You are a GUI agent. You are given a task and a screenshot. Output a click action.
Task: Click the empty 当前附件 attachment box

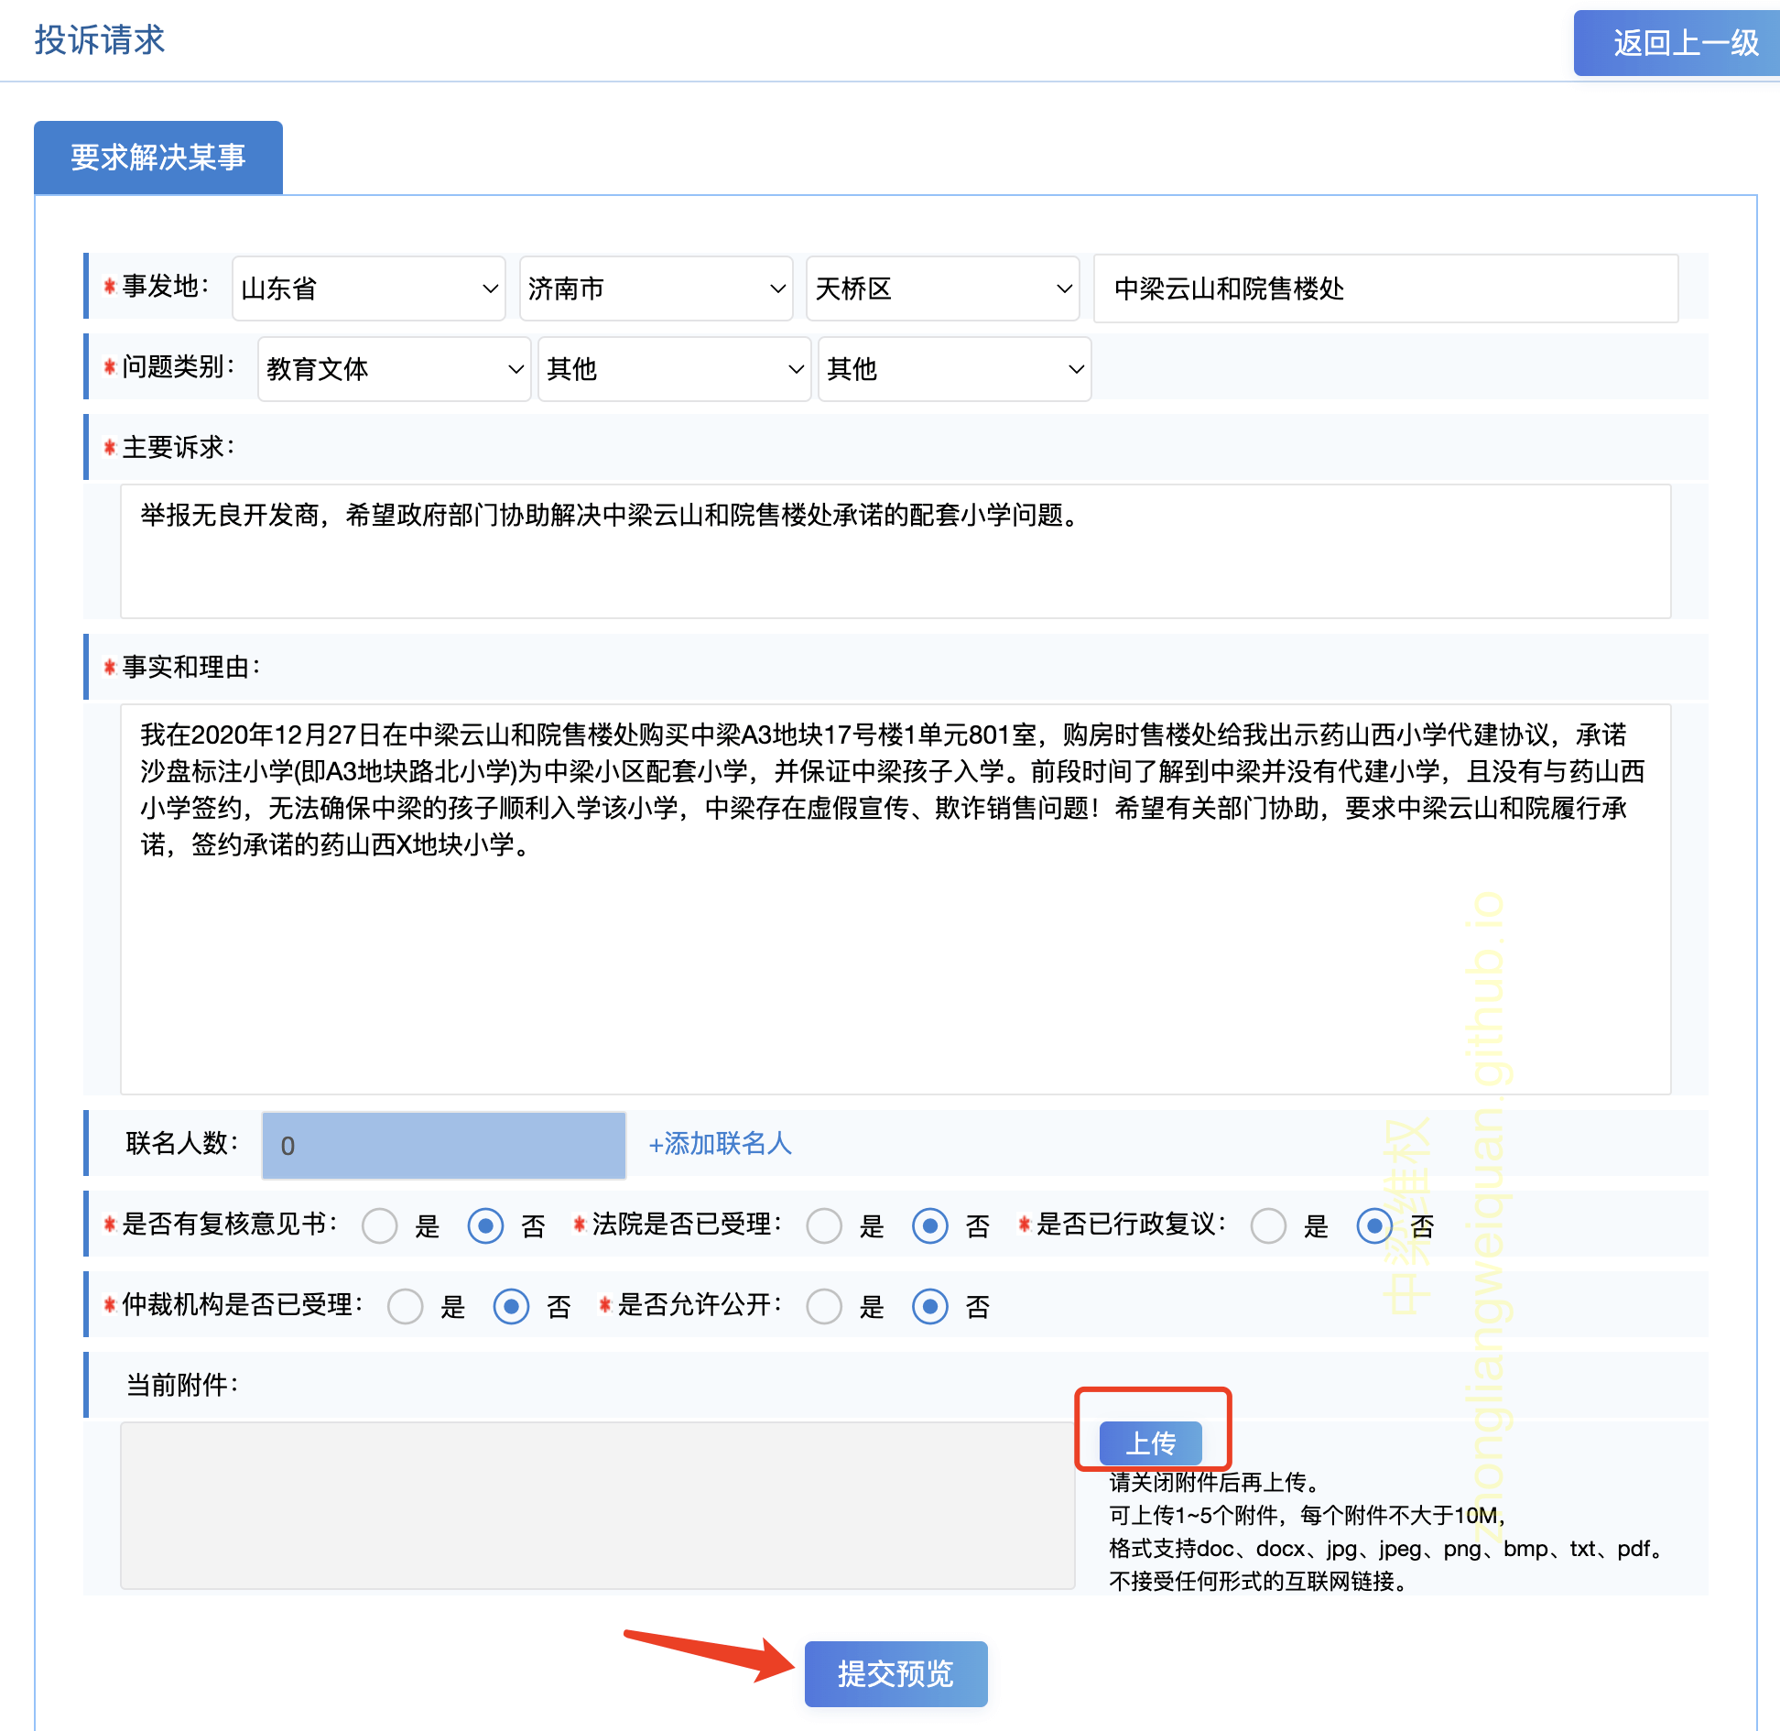(597, 1506)
